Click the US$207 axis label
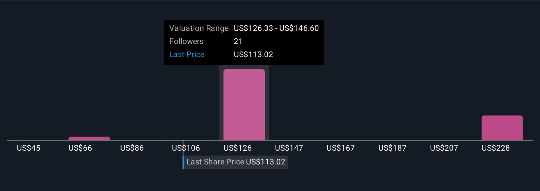540x191 pixels. (444, 148)
